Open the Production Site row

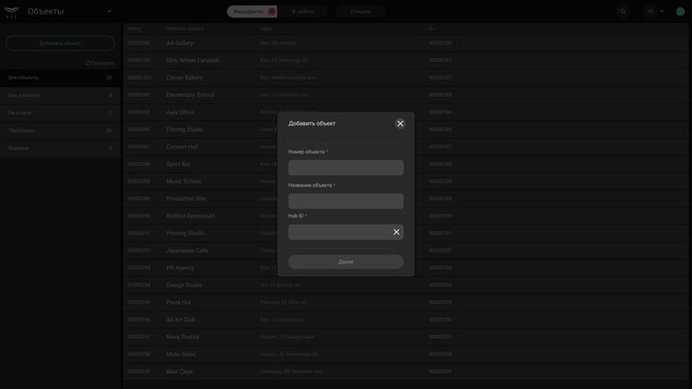(x=405, y=199)
